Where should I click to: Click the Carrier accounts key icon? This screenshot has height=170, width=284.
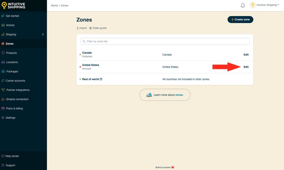(x=3, y=81)
